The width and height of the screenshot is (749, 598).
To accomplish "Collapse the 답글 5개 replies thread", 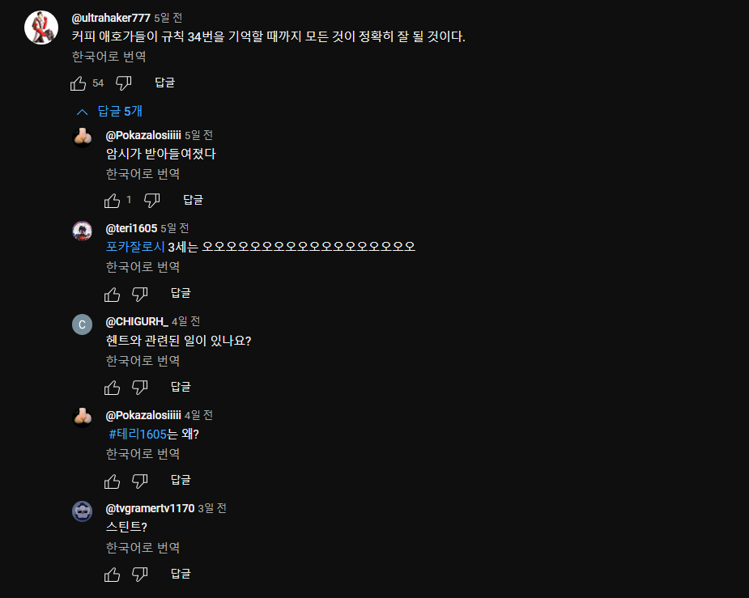I will (109, 111).
